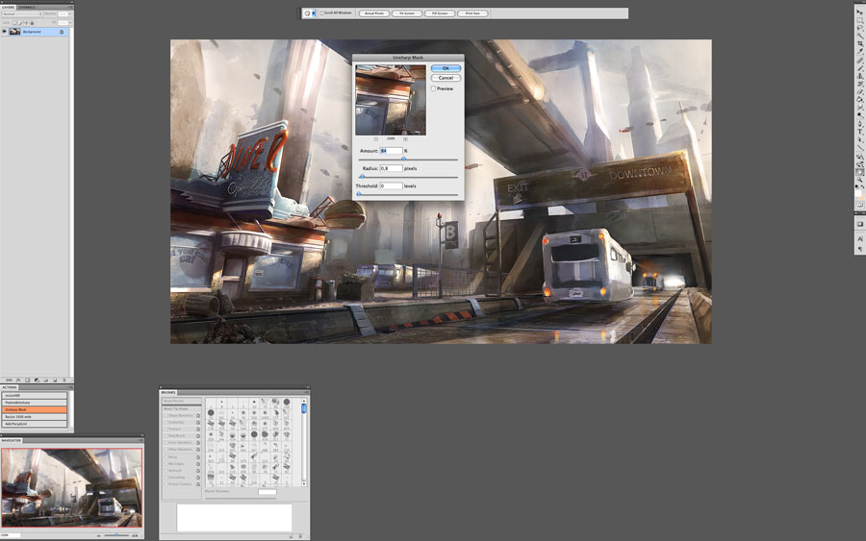Viewport: 866px width, 541px height.
Task: Click the Navigator zoom slider
Action: pos(116,535)
